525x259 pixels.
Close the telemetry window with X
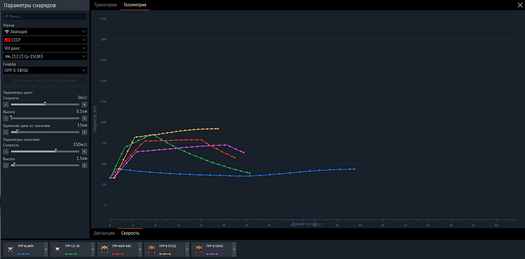520,5
